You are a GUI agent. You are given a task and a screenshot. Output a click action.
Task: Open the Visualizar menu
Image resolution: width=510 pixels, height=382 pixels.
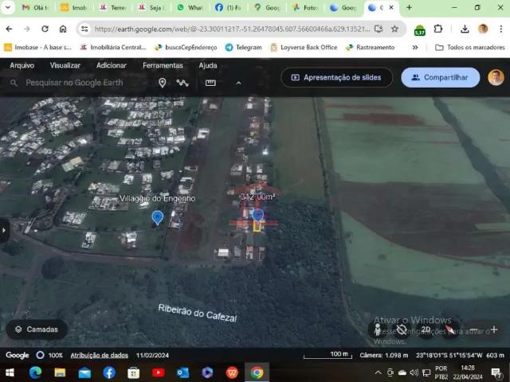65,65
